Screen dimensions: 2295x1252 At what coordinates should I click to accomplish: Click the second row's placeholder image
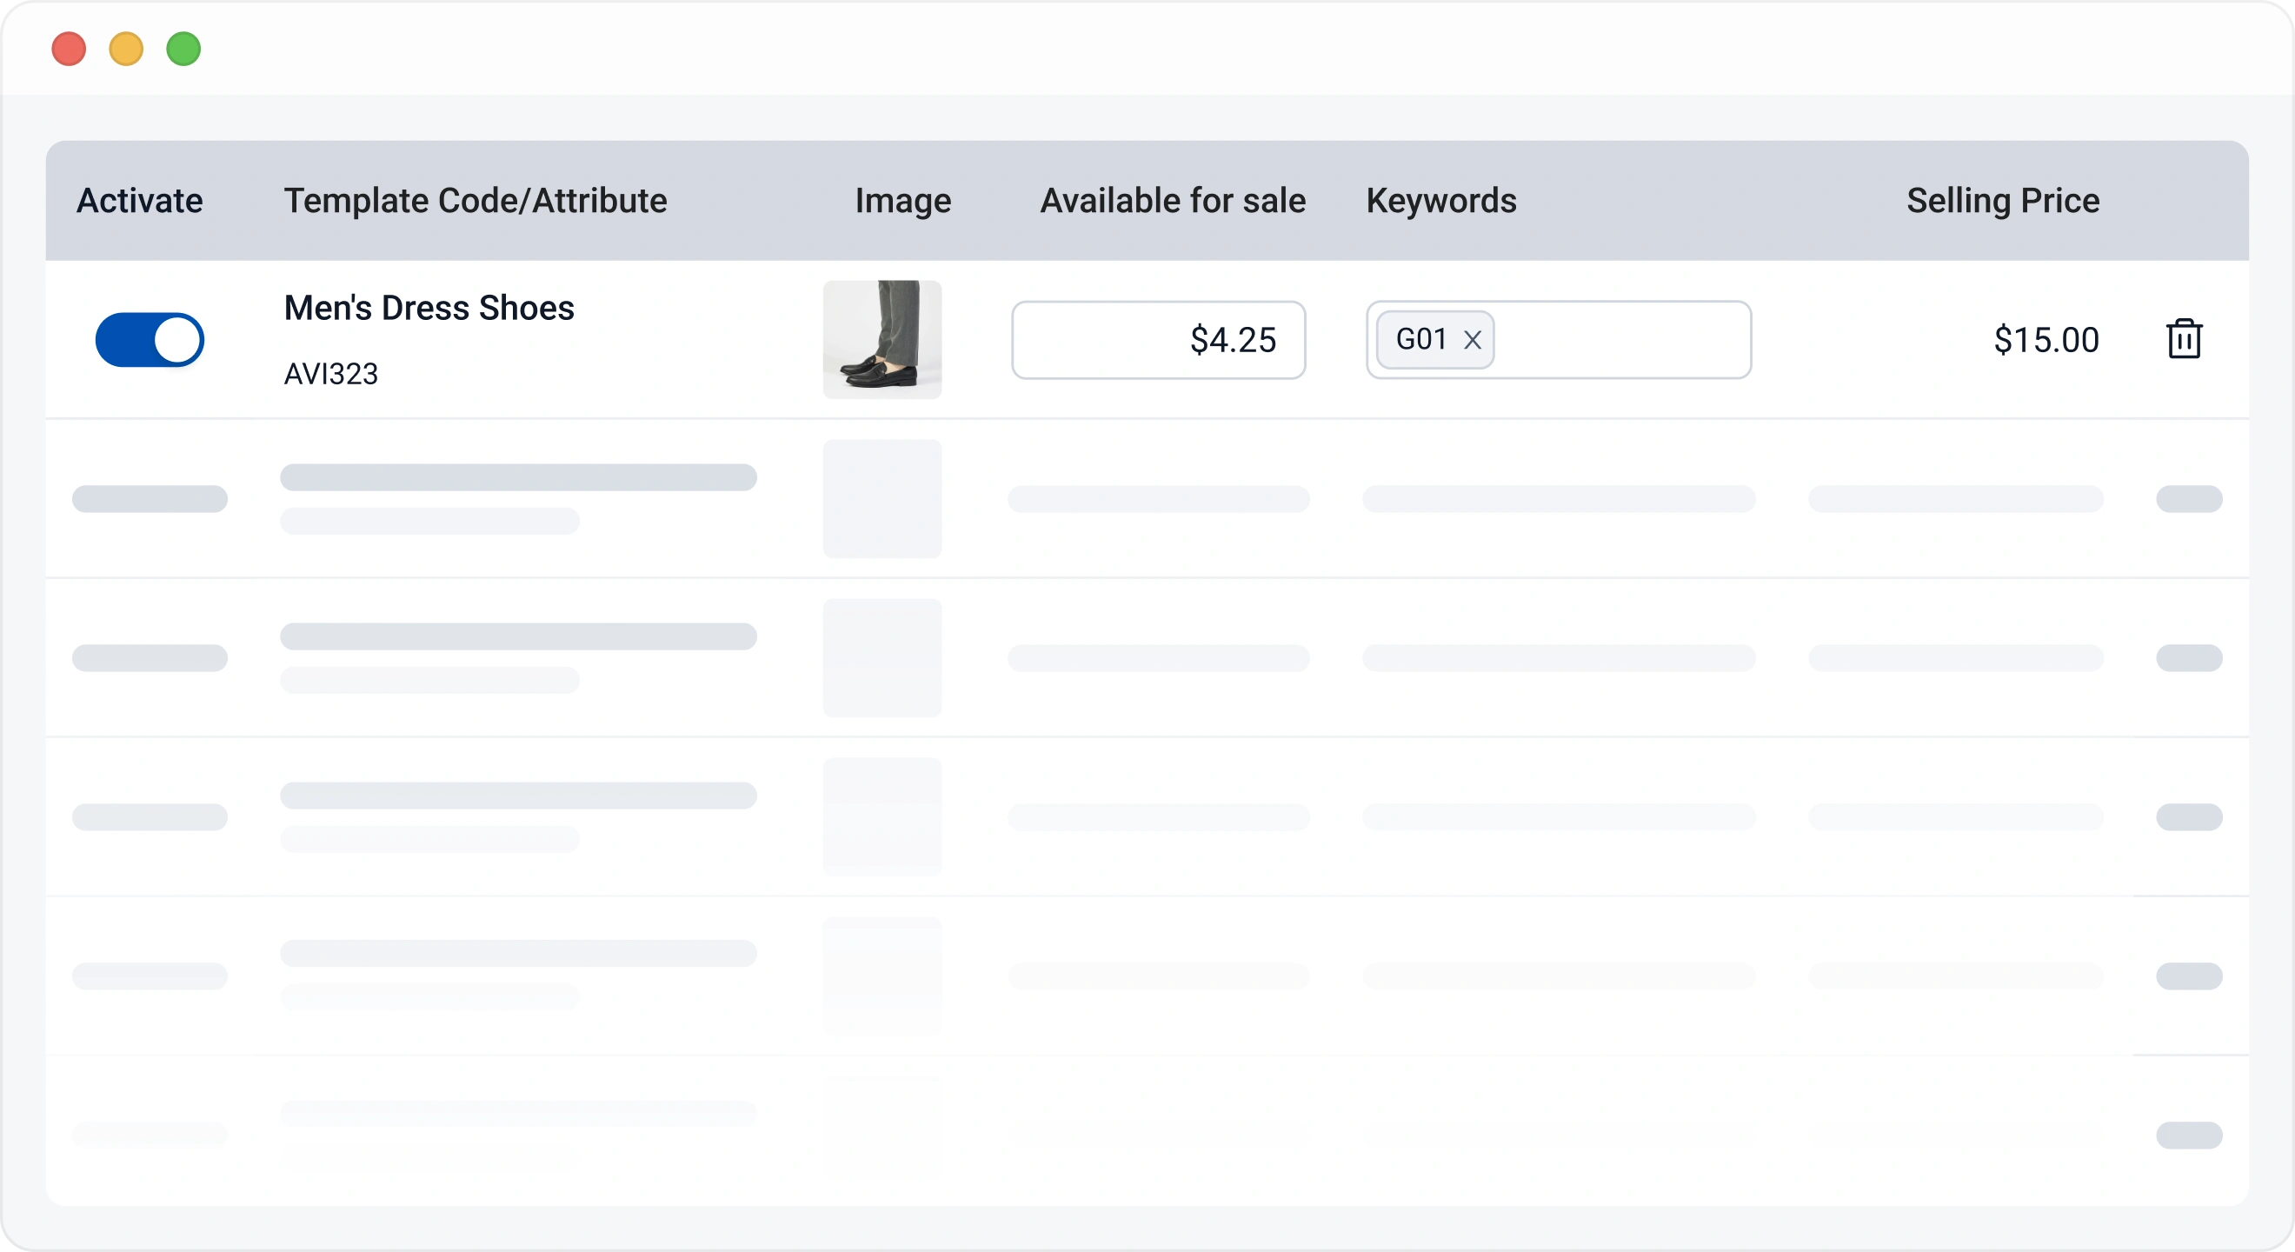pyautogui.click(x=882, y=499)
